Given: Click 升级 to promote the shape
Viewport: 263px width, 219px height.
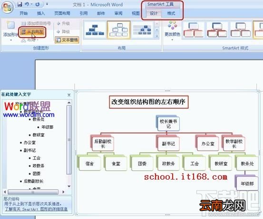Looking at the screenshot, I should [x=63, y=23].
